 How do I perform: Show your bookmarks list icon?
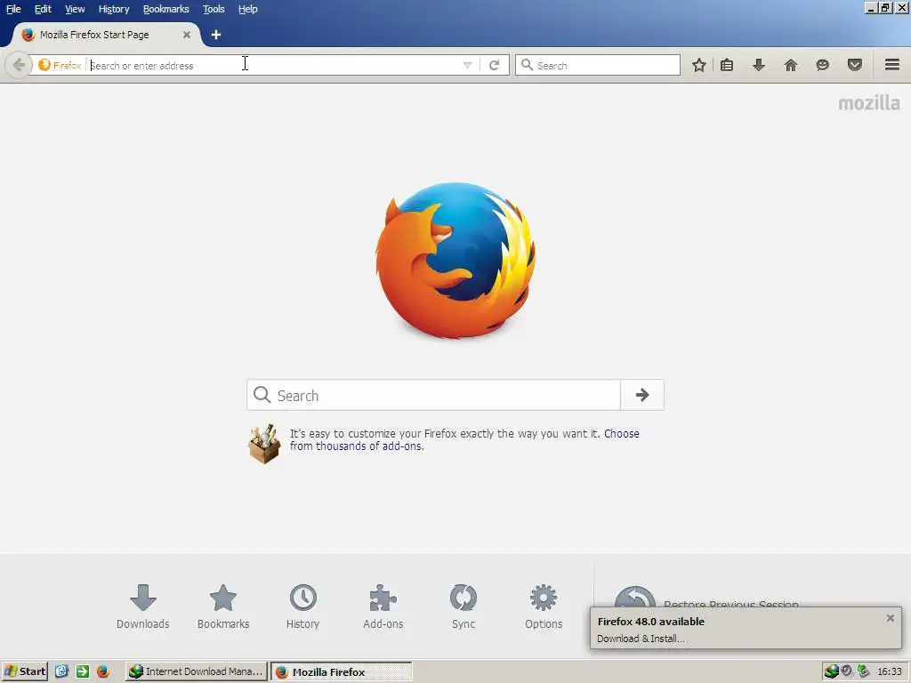pos(727,65)
